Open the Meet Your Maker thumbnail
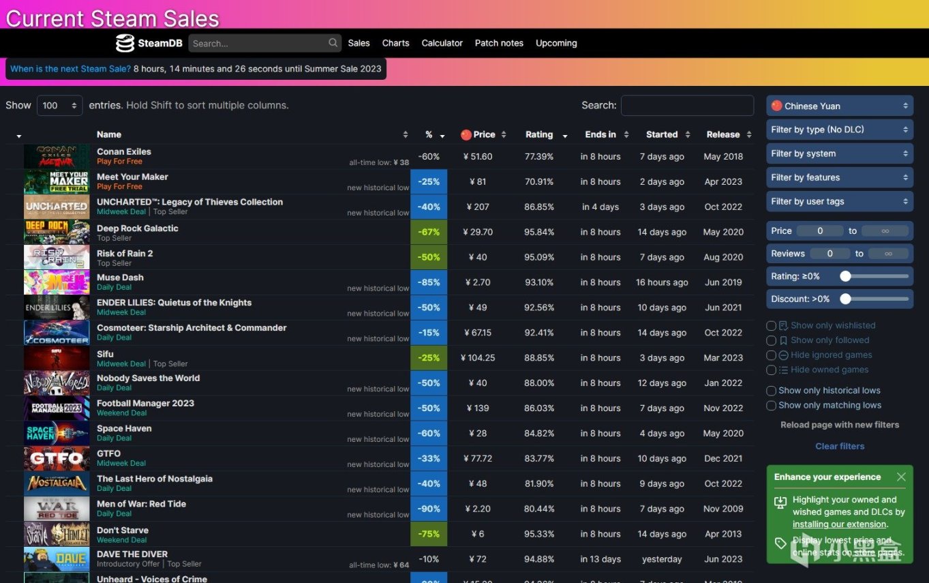Viewport: 929px width, 583px height. coord(57,181)
